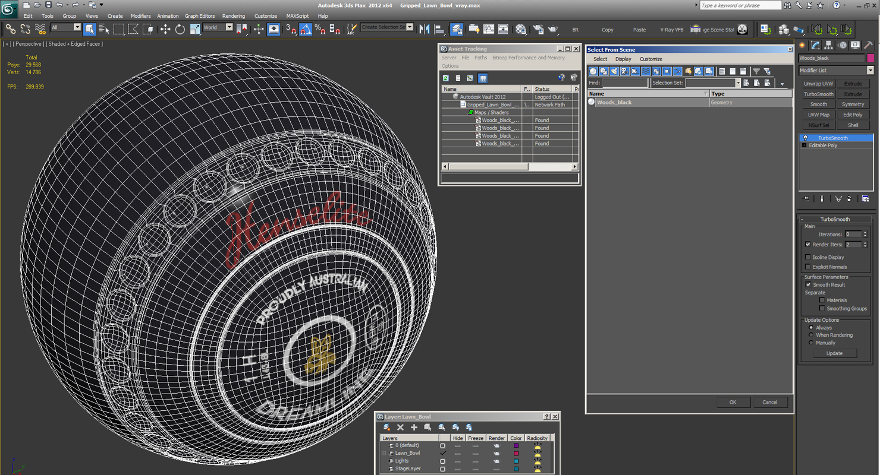Toggle Percent Snap in the toolbar

(320, 28)
